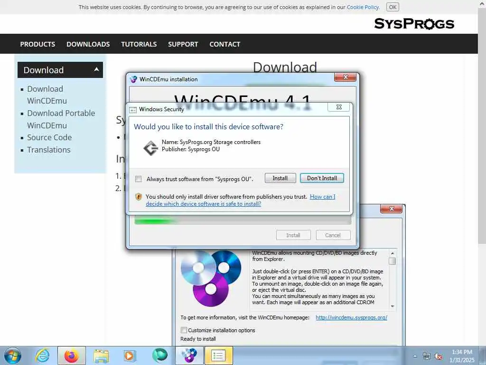Click the network tray icon
Viewport: 486px width, 365px height.
(427, 356)
